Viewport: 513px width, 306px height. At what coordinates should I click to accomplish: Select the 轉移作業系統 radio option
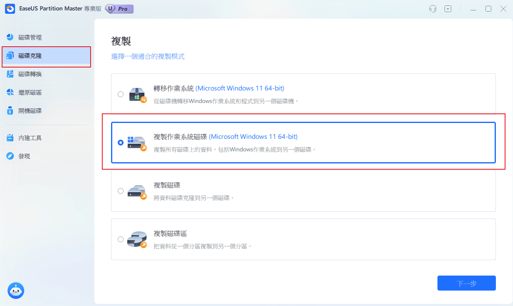pos(121,94)
